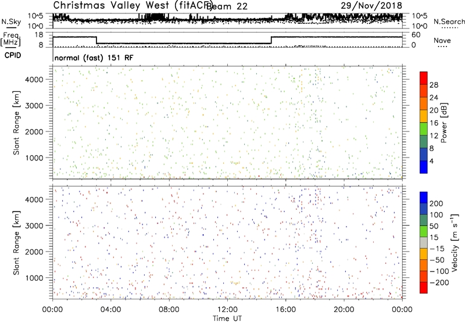465x322 pixels.
Task: Click the '12:00' time tick label
Action: tap(227, 310)
